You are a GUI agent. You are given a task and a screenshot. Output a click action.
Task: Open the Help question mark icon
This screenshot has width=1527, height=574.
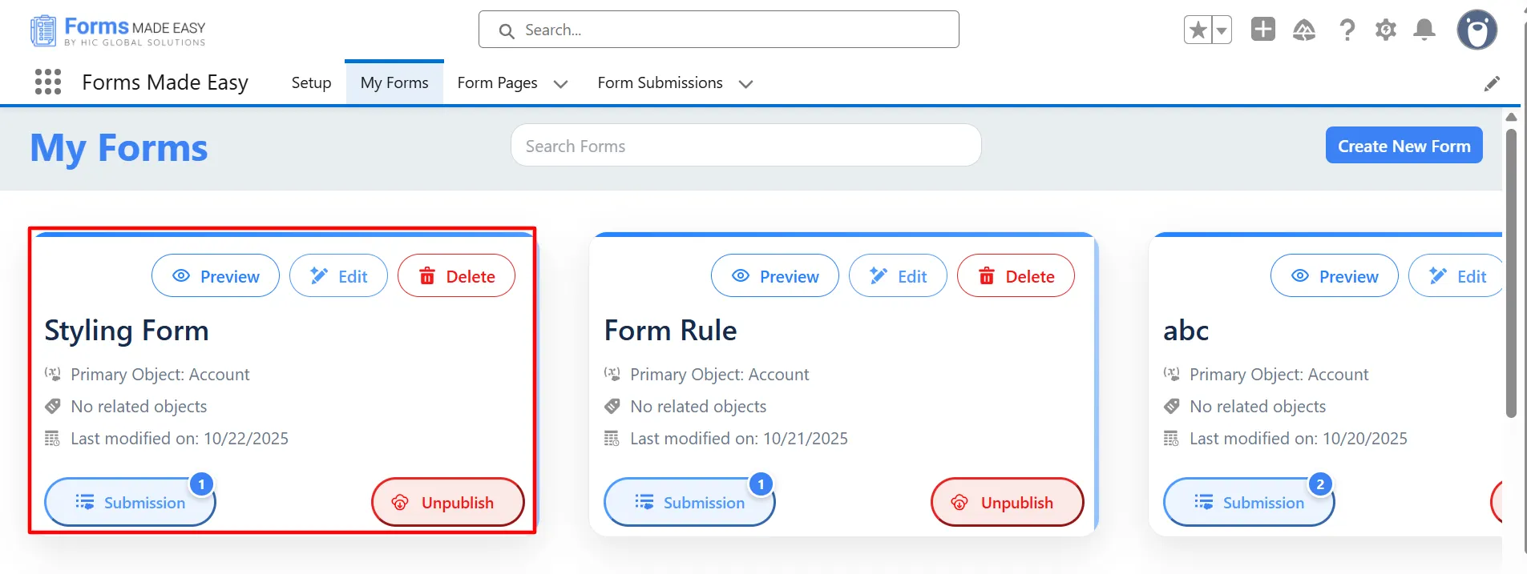point(1347,30)
